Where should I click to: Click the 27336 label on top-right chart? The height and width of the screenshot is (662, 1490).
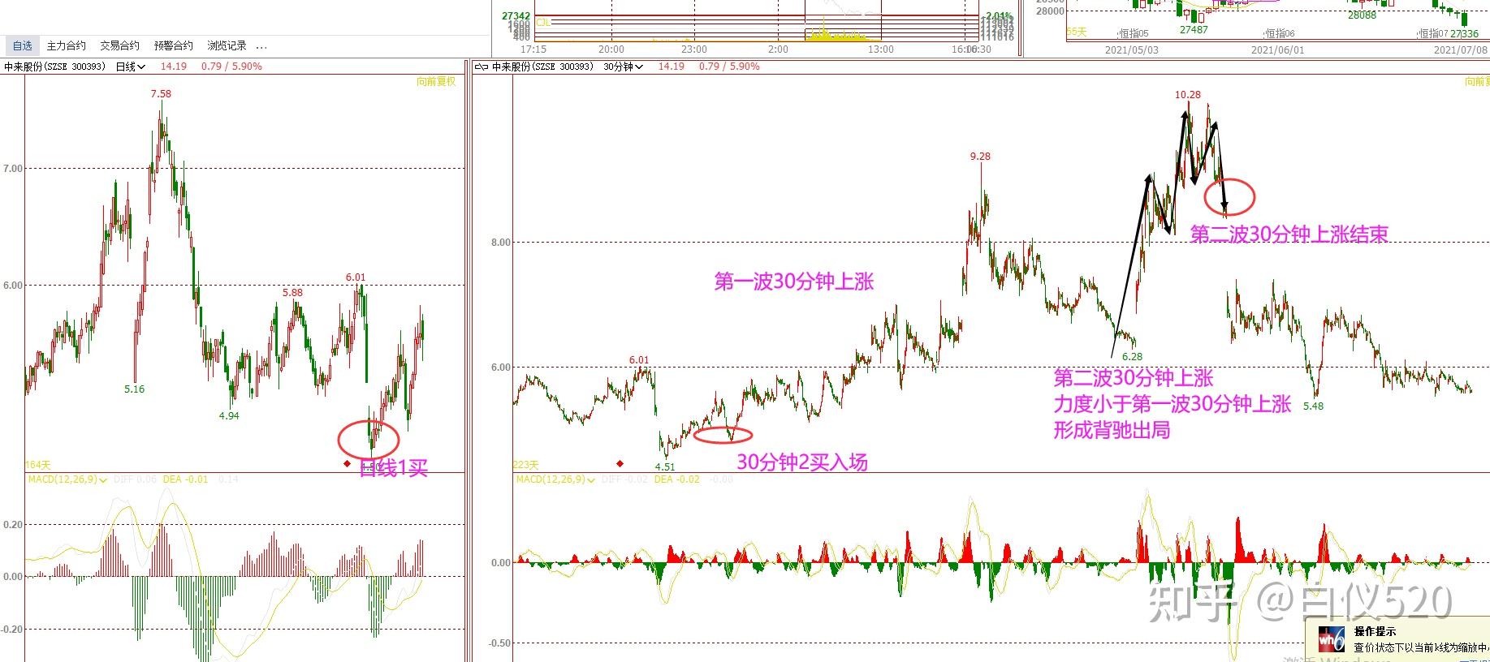pos(1463,34)
